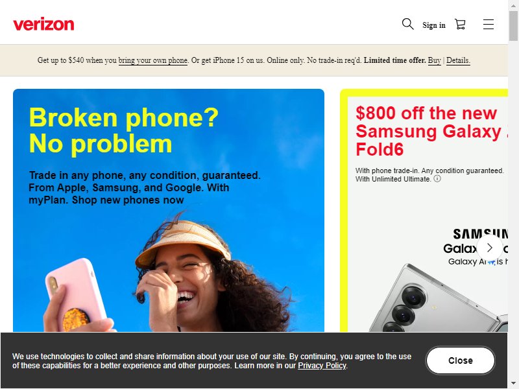Viewport: 519px width, 389px height.
Task: Click the Sign in link
Action: [433, 25]
